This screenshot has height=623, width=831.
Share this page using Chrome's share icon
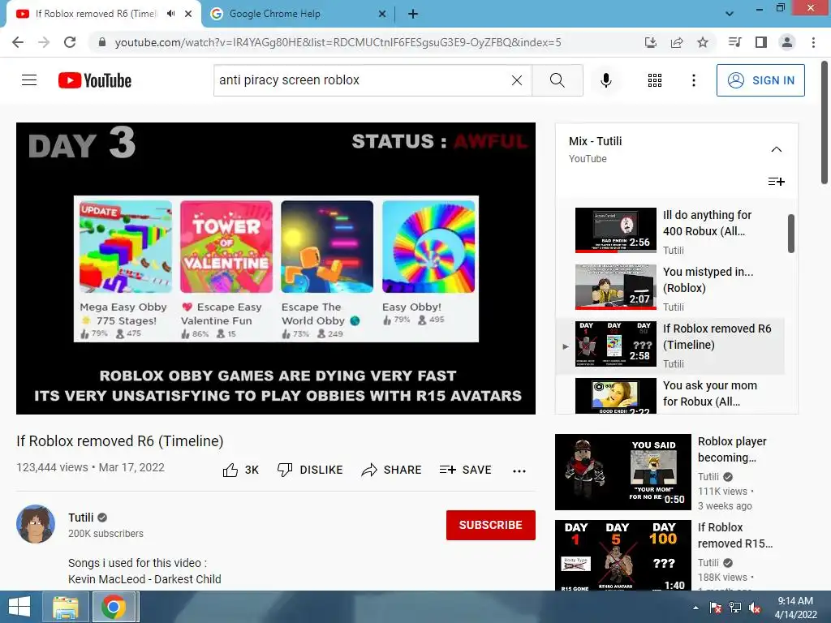coord(677,42)
